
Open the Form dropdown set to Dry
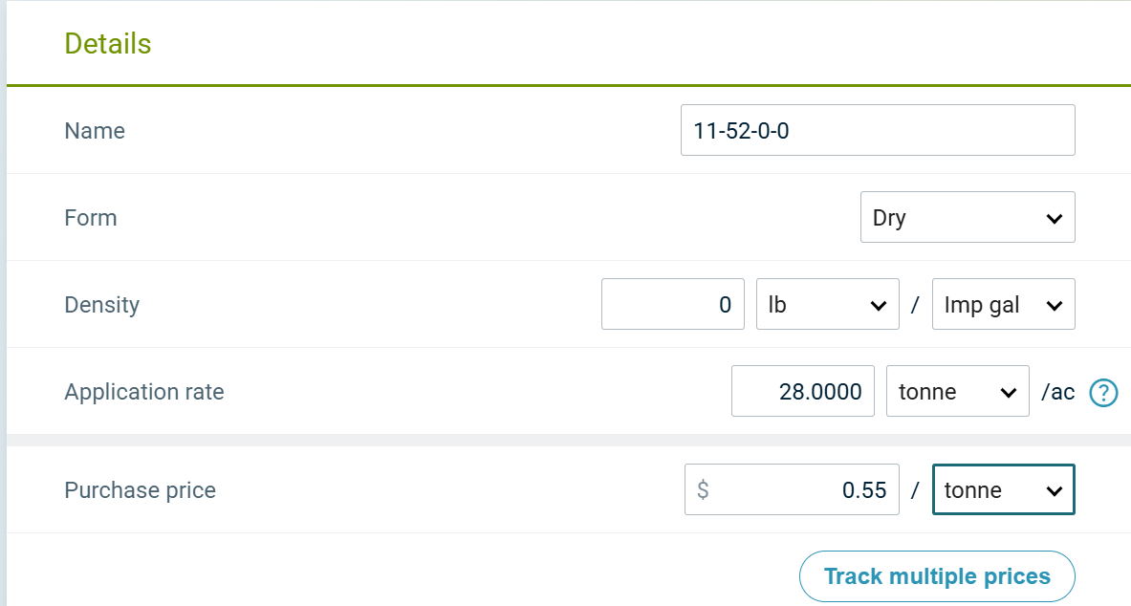pyautogui.click(x=967, y=218)
